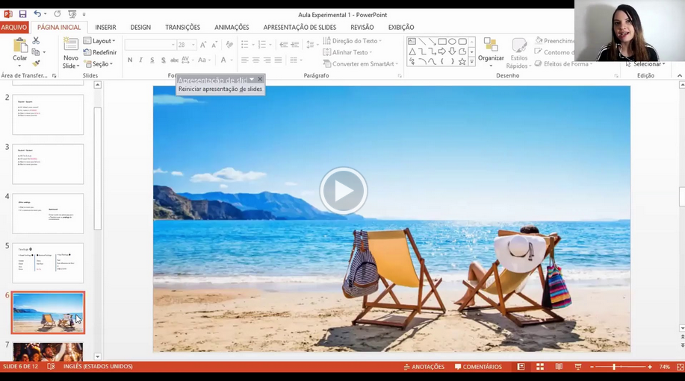Open the Seção dropdown

99,63
